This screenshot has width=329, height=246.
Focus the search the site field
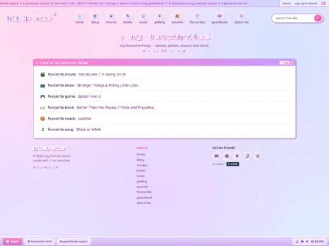click(293, 18)
